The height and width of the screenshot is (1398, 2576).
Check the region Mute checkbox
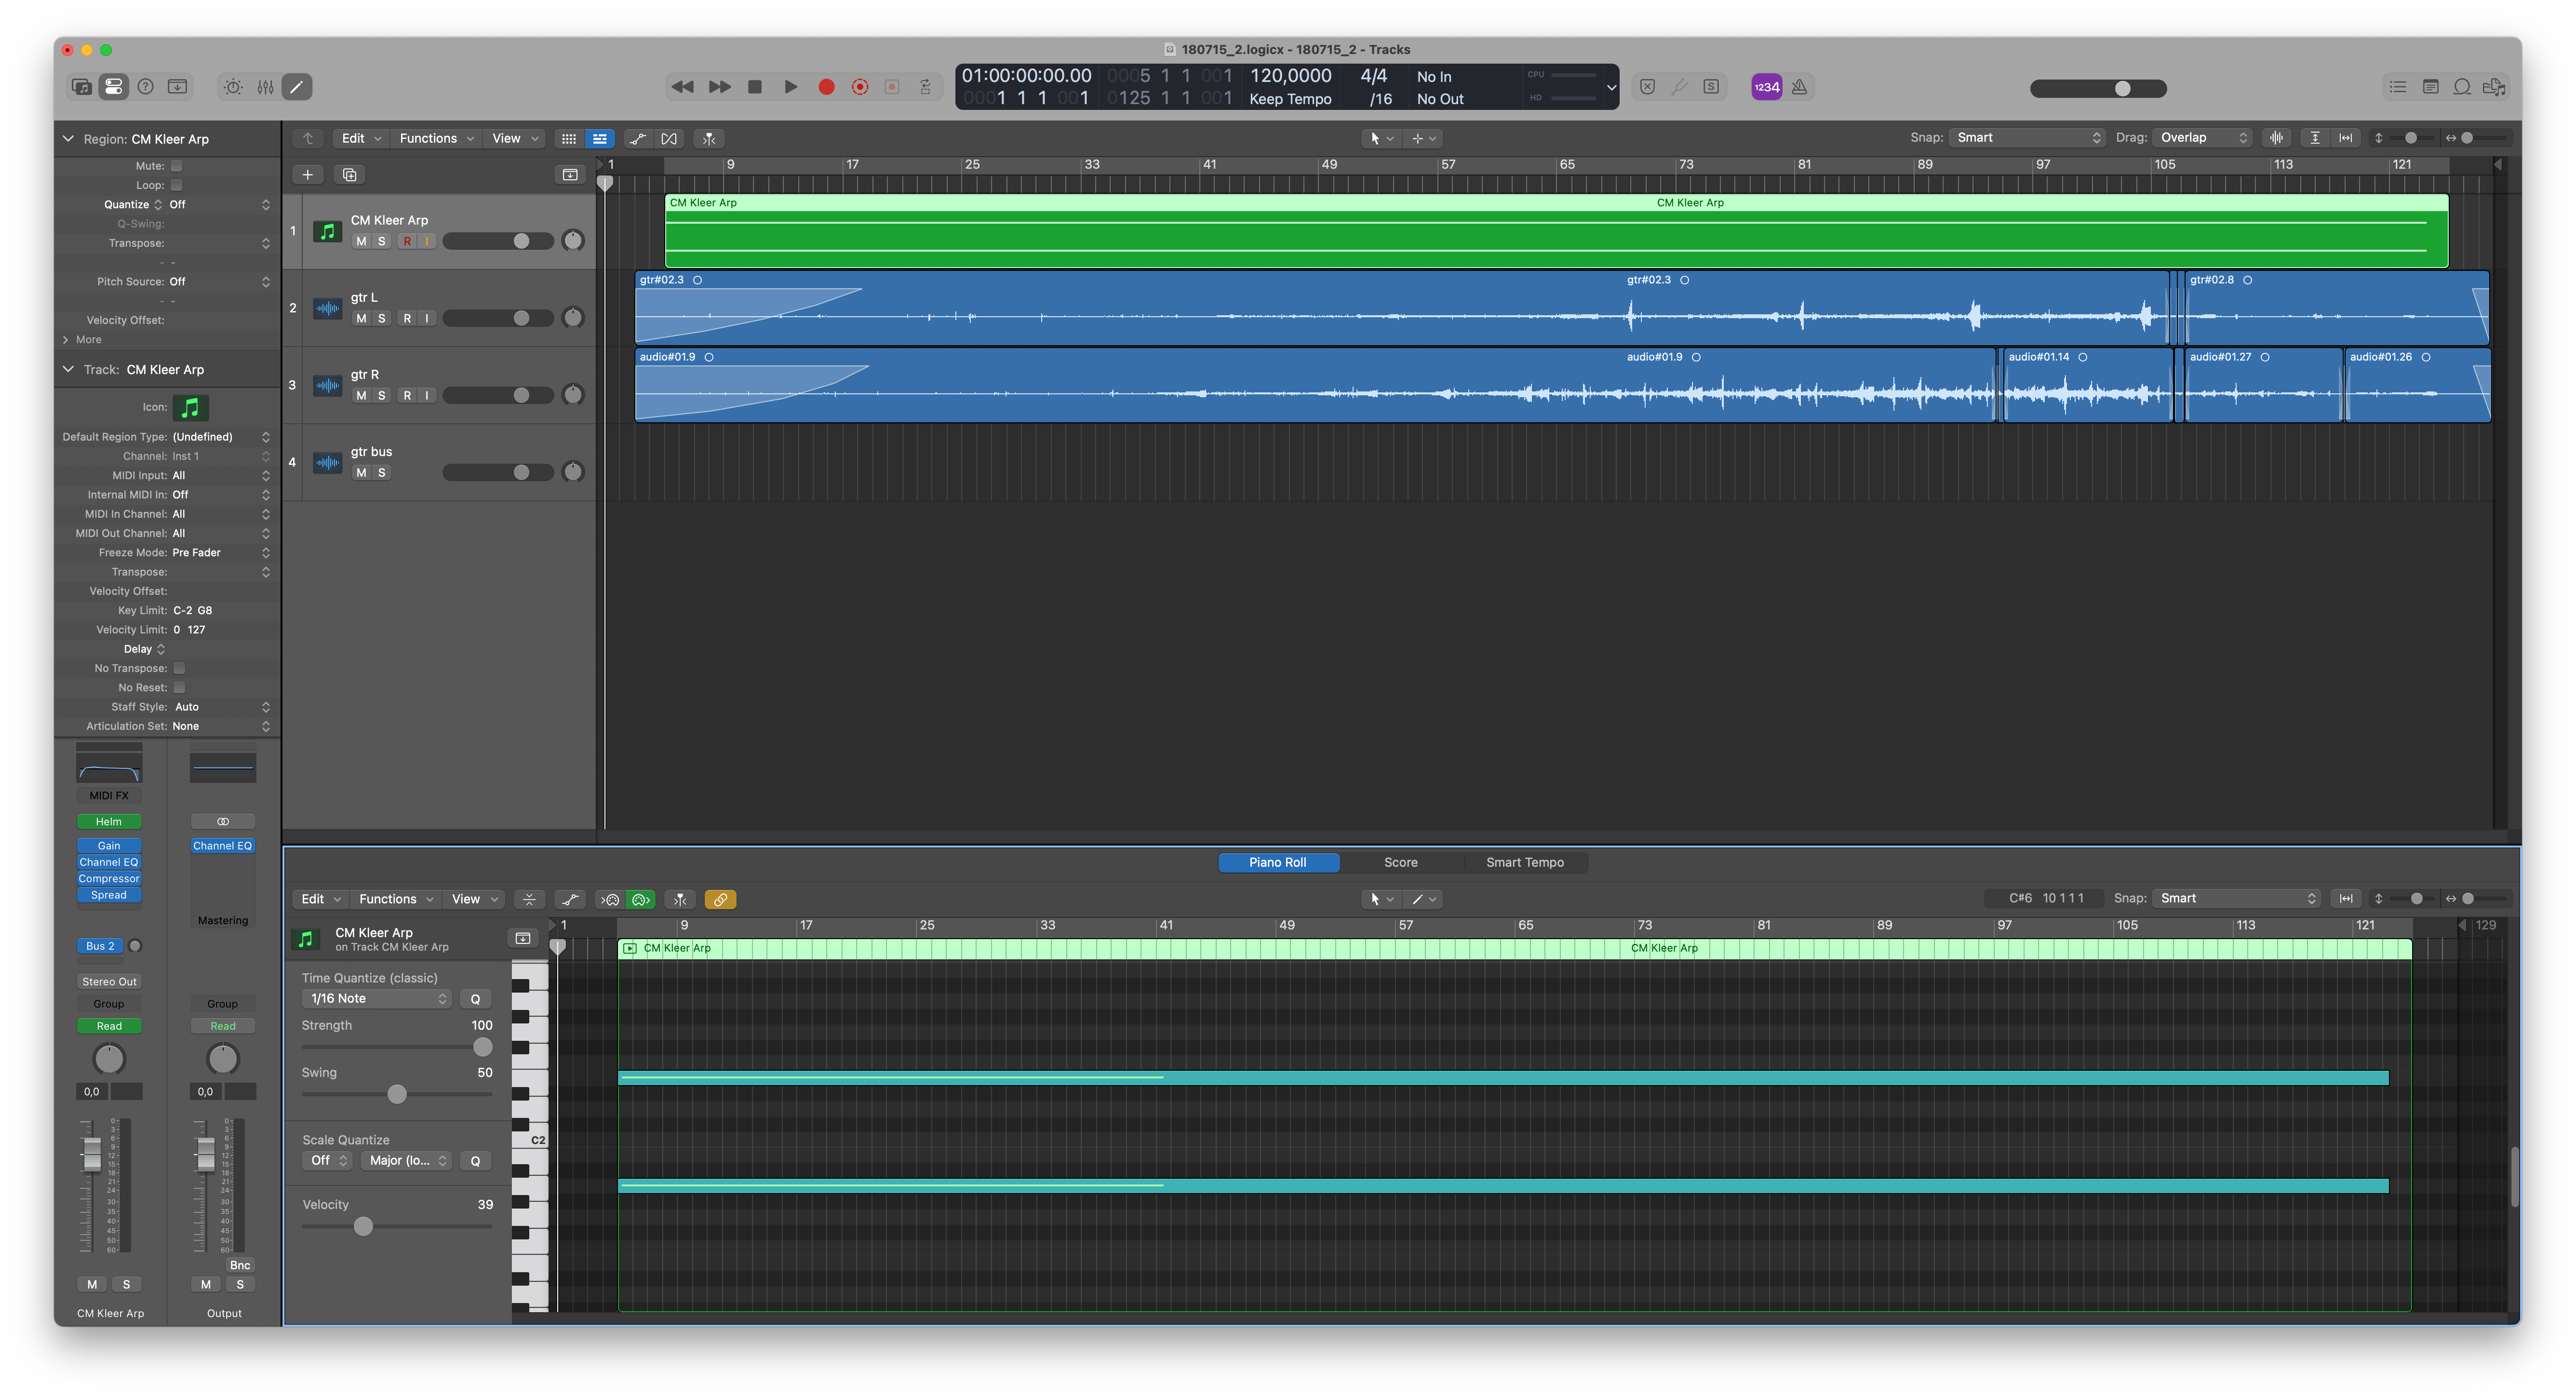coord(177,166)
